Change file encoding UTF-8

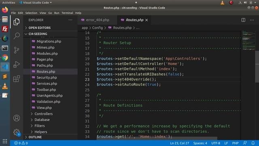click(216, 143)
